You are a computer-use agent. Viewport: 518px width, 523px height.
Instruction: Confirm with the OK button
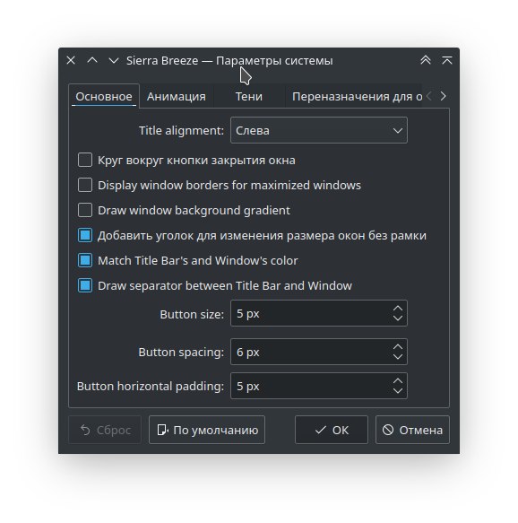tap(332, 430)
